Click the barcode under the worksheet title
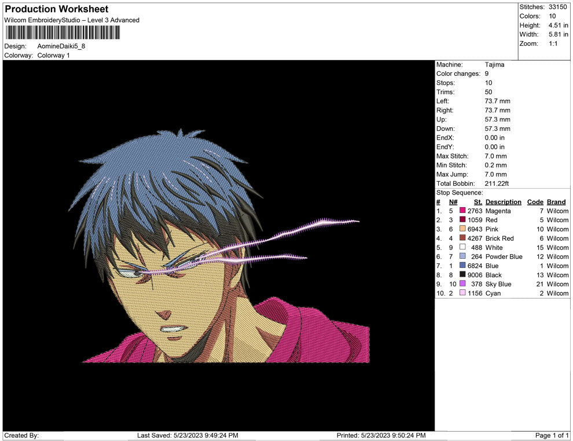This screenshot has width=573, height=441. pos(63,33)
